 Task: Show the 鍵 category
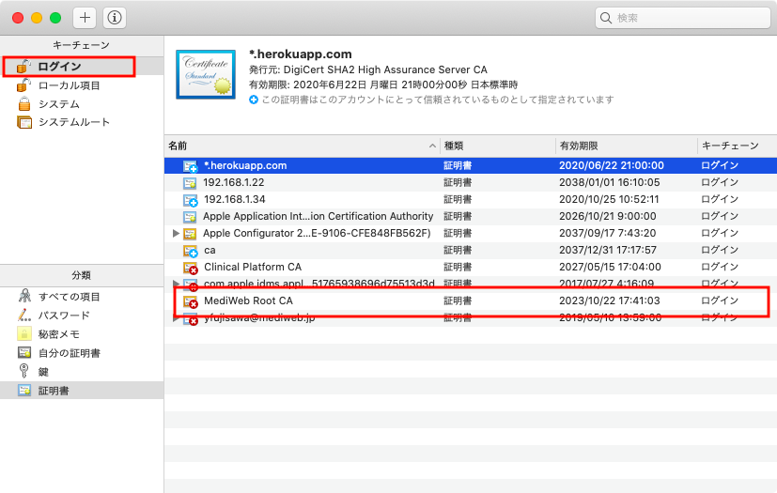pos(82,372)
